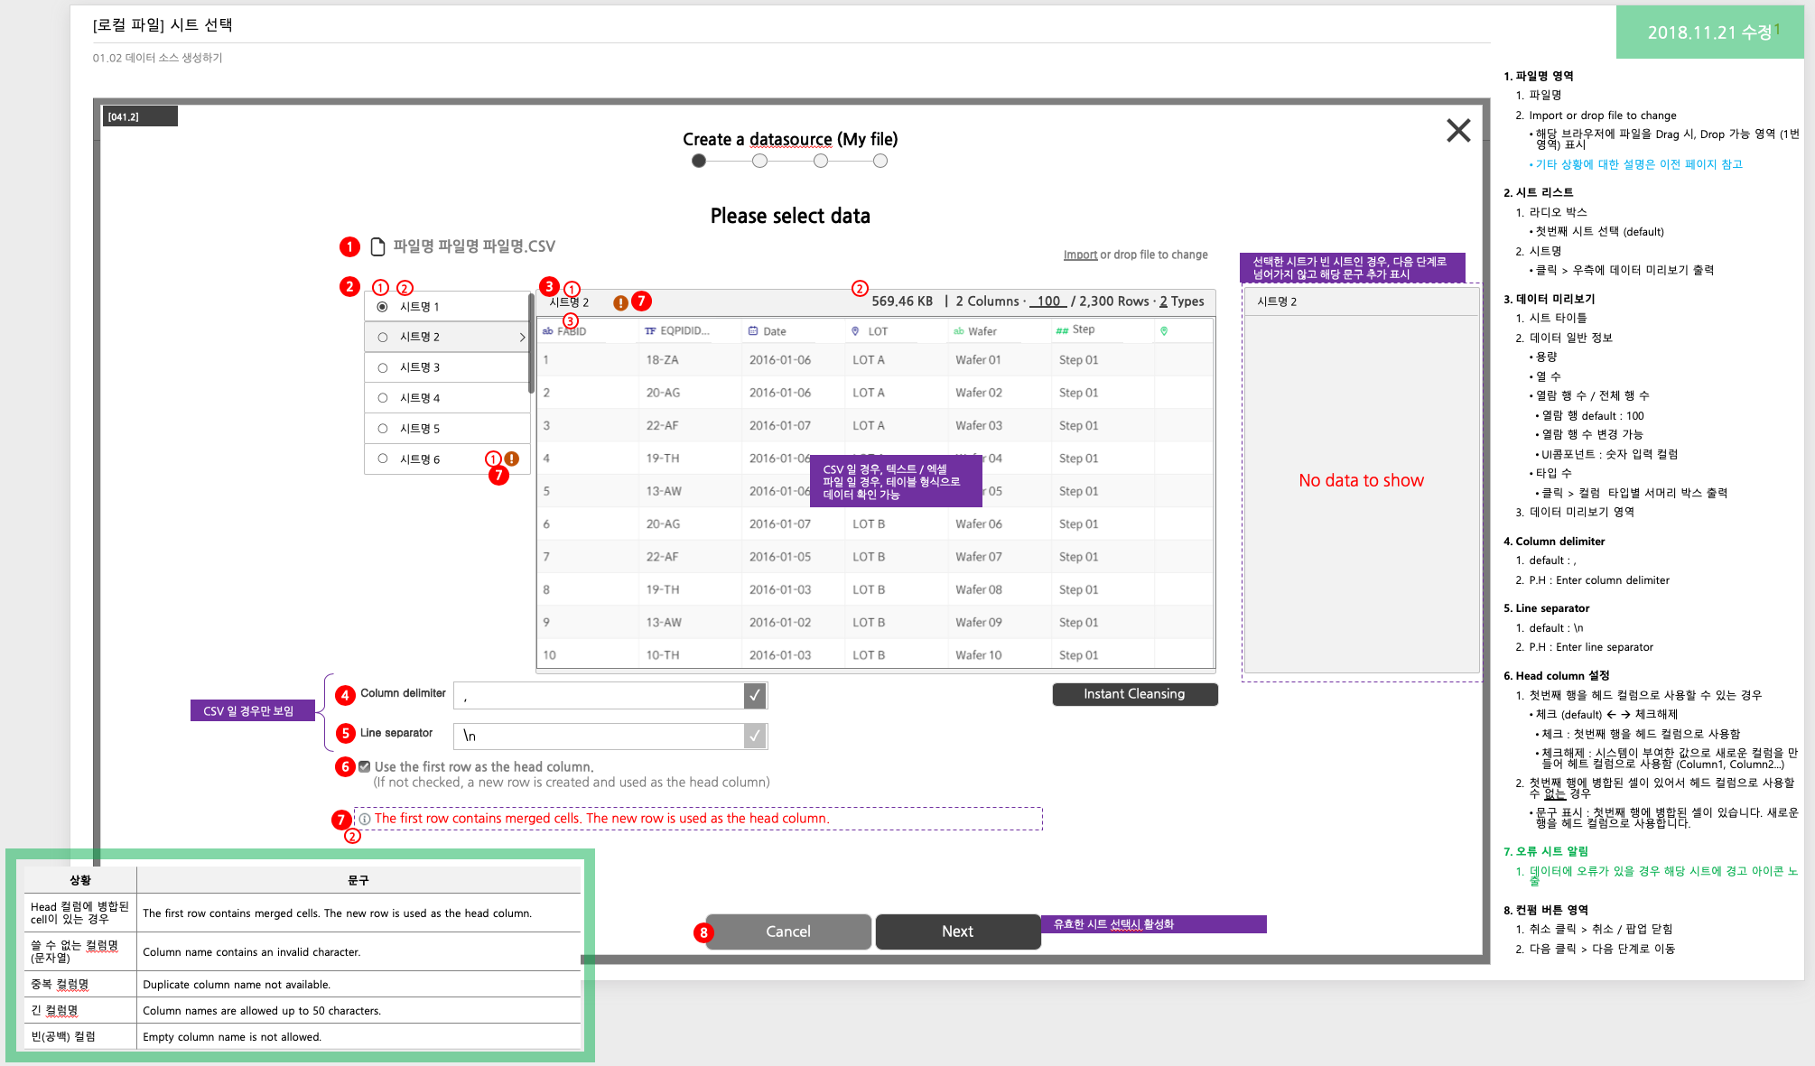
Task: Select 시트명 6 radio button
Action: pos(383,459)
